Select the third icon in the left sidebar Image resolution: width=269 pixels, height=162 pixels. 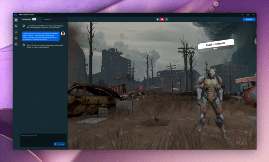(x=16, y=32)
